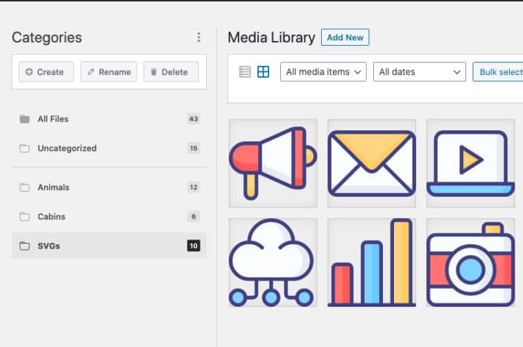Open the laptop video player thumbnail
Screen dimensions: 523x347
click(470, 163)
